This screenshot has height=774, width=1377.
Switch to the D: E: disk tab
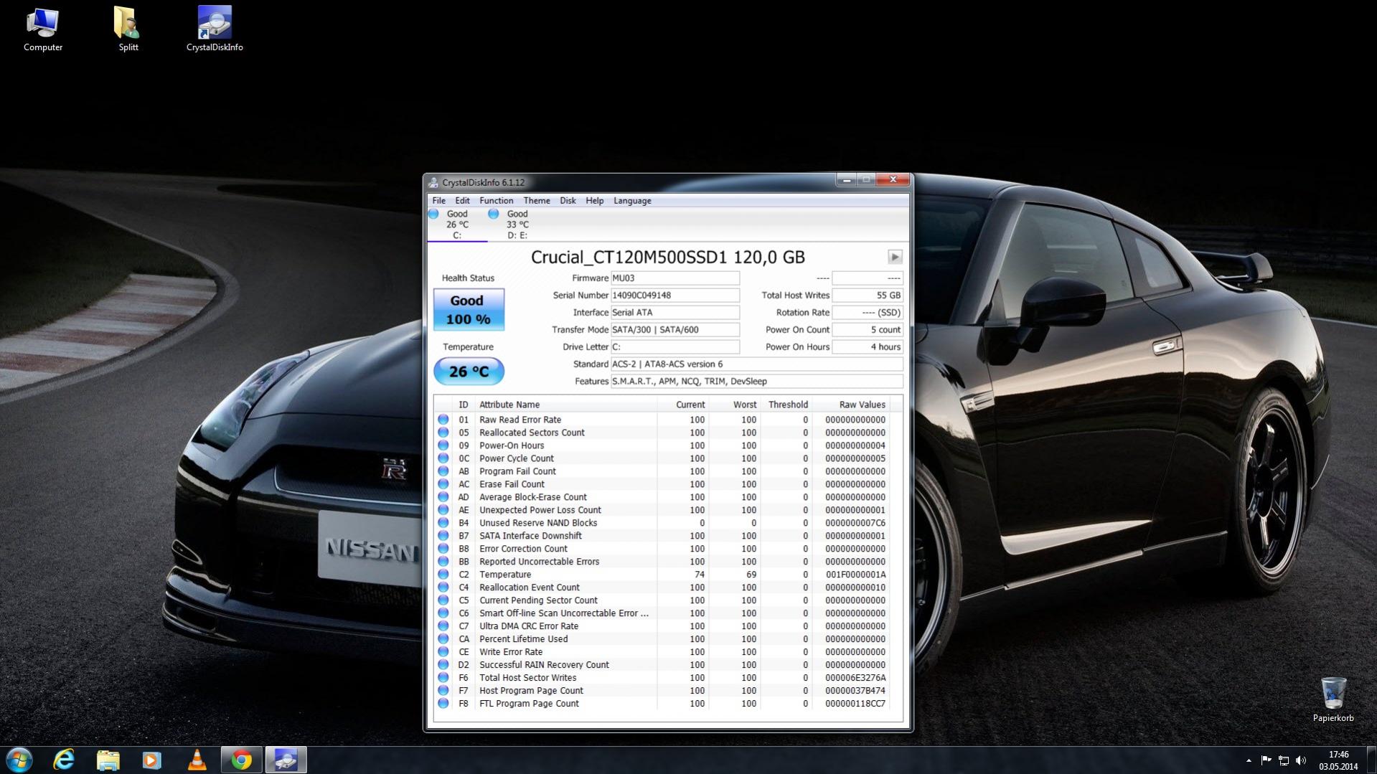[x=517, y=225]
